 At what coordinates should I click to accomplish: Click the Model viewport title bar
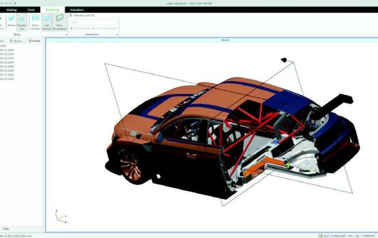pos(212,40)
